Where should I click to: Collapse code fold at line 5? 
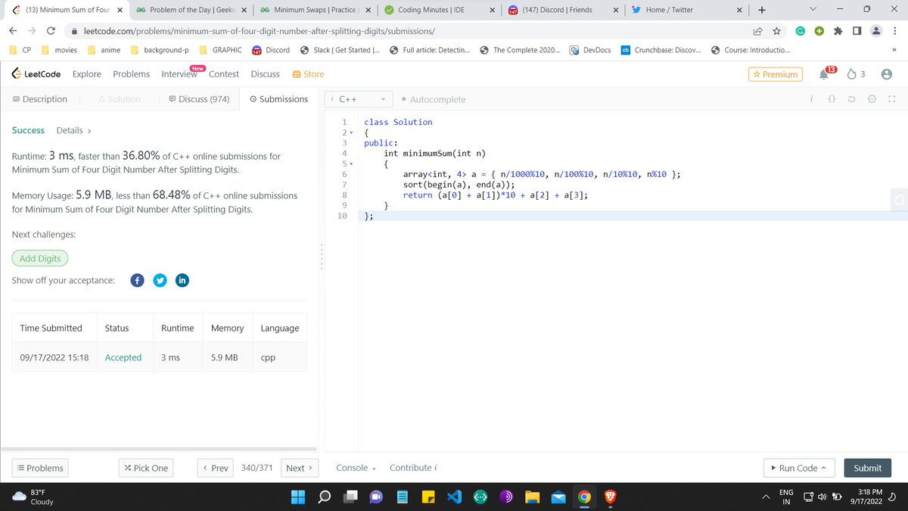pos(350,164)
